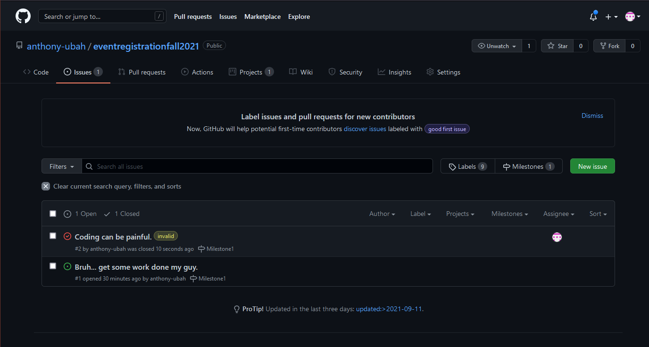Check the select all issues checkbox

pyautogui.click(x=53, y=214)
